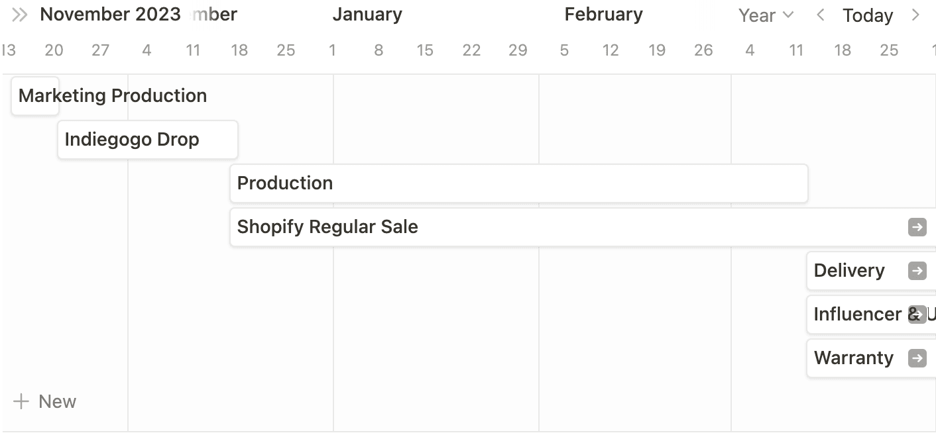Image resolution: width=936 pixels, height=437 pixels.
Task: Click the January month header
Action: tap(367, 15)
